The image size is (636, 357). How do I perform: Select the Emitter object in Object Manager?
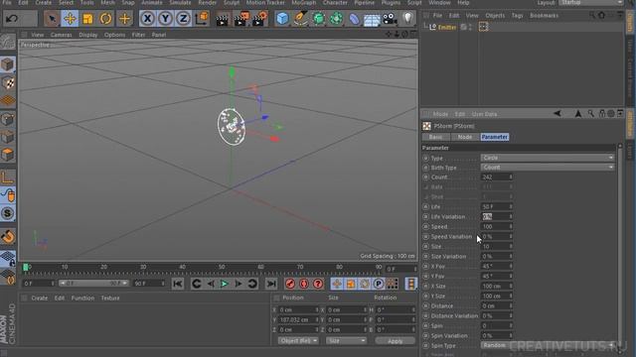coord(446,27)
